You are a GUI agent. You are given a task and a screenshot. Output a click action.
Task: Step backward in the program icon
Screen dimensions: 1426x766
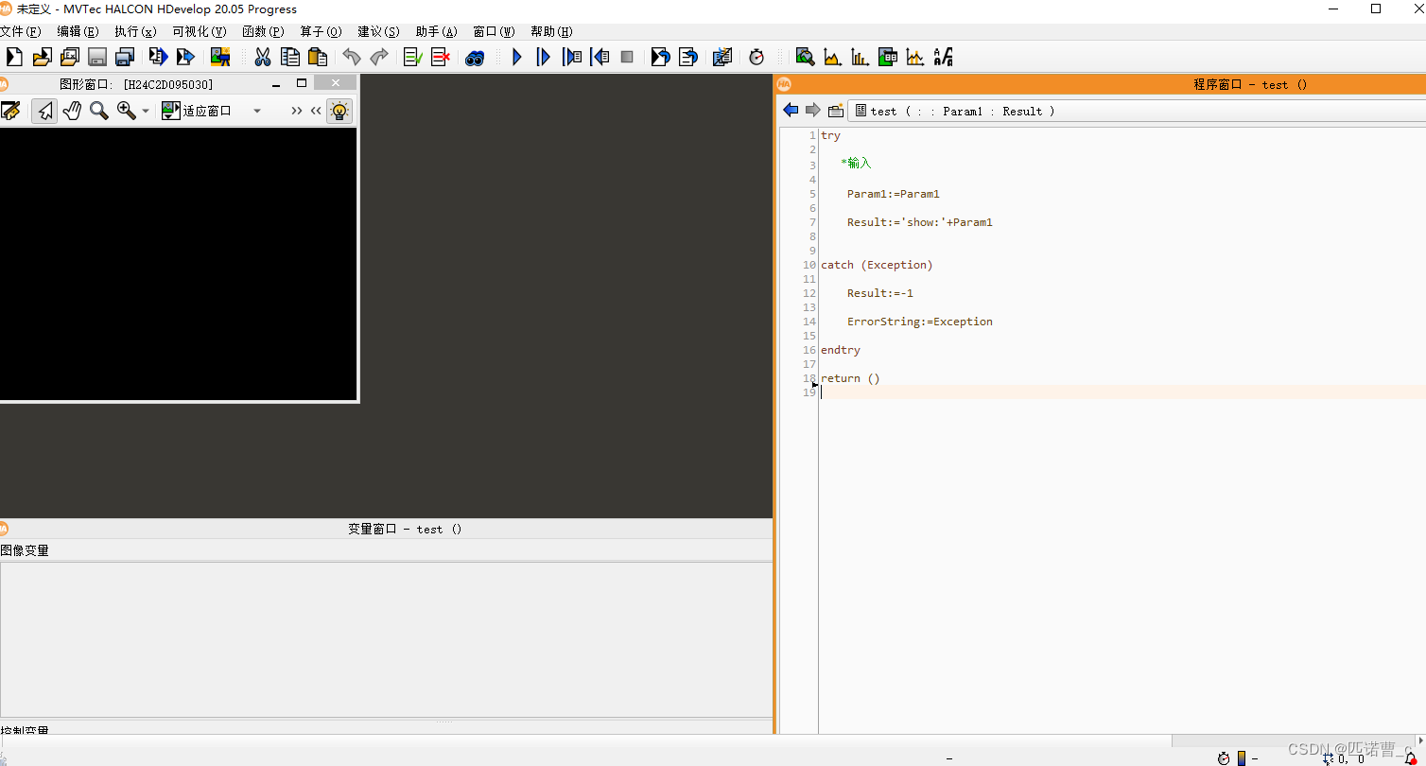[600, 57]
